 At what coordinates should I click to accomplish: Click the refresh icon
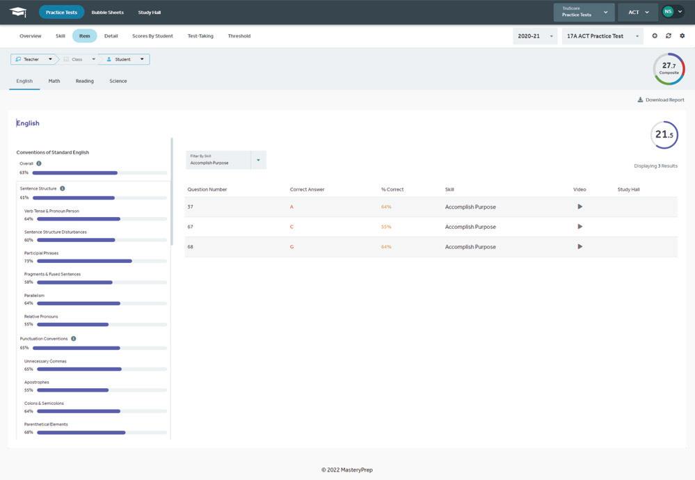tap(669, 36)
